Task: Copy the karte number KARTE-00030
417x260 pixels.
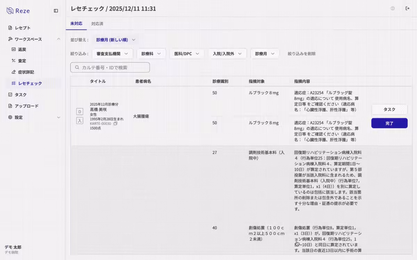Action: [x=115, y=123]
